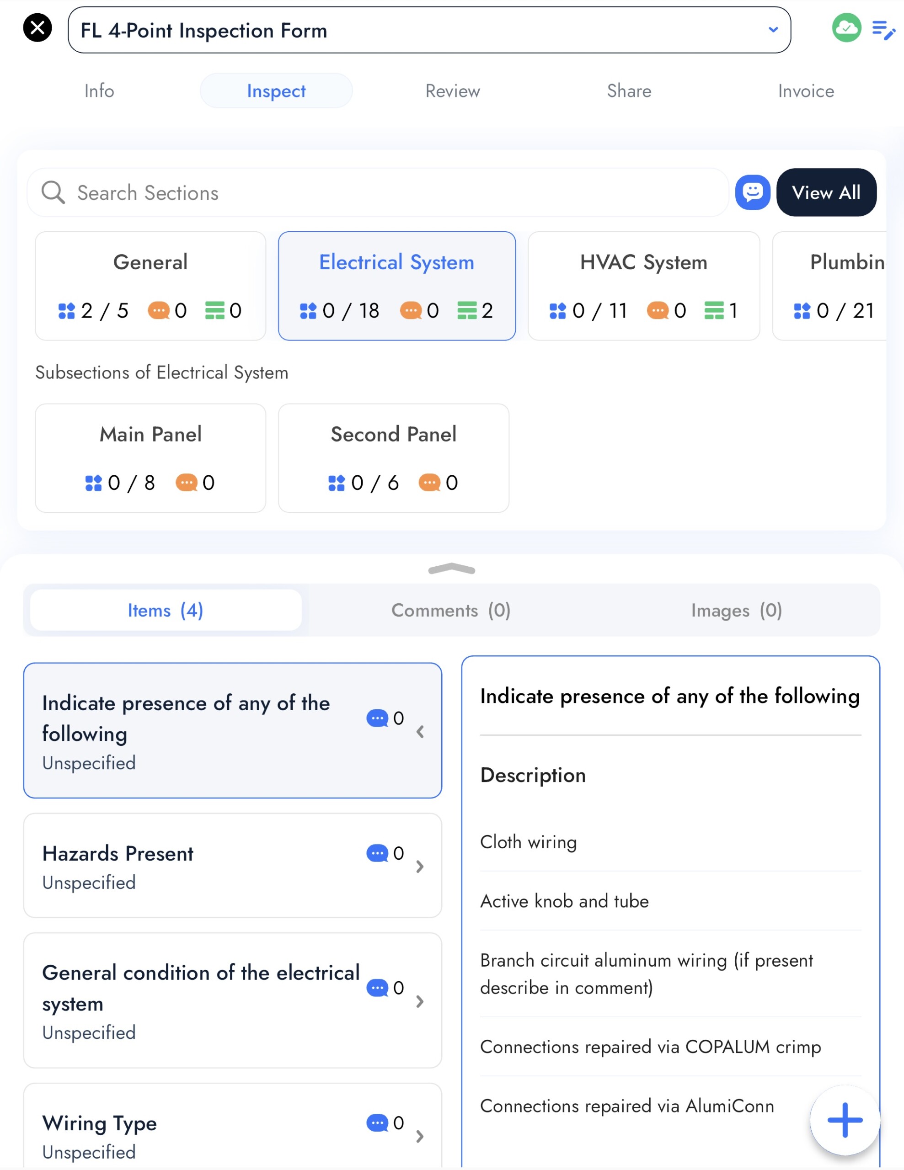Screen dimensions: 904x1170
Task: Tap the green cloud sync status icon
Action: [x=846, y=28]
